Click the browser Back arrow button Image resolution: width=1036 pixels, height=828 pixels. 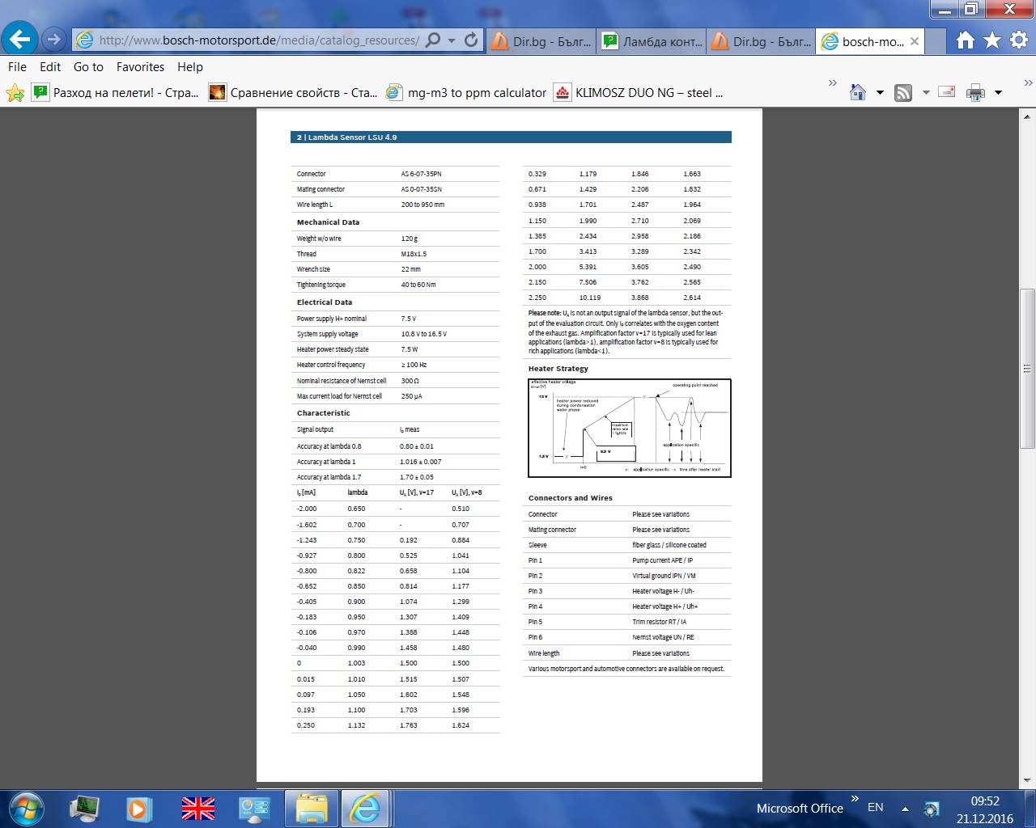19,39
